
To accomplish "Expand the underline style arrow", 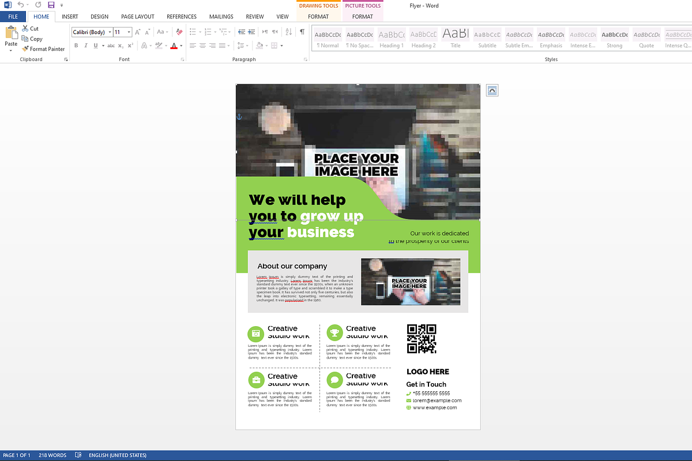I will click(x=103, y=46).
